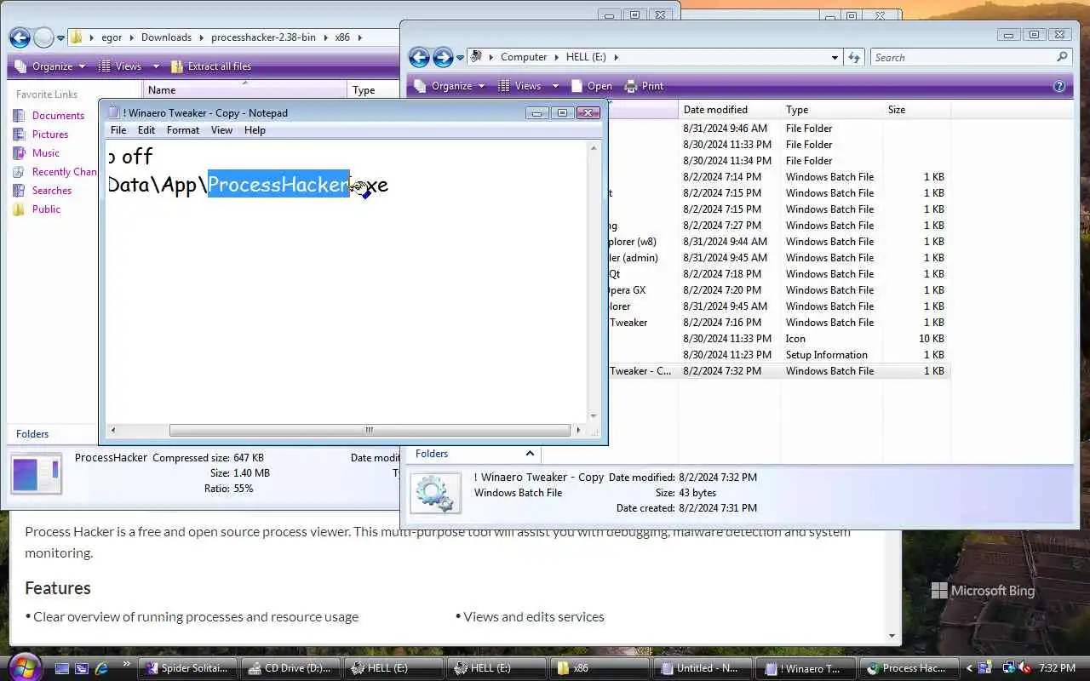The width and height of the screenshot is (1090, 681).
Task: Click ProcessHacker thumbnail in x86 details pane
Action: [36, 474]
